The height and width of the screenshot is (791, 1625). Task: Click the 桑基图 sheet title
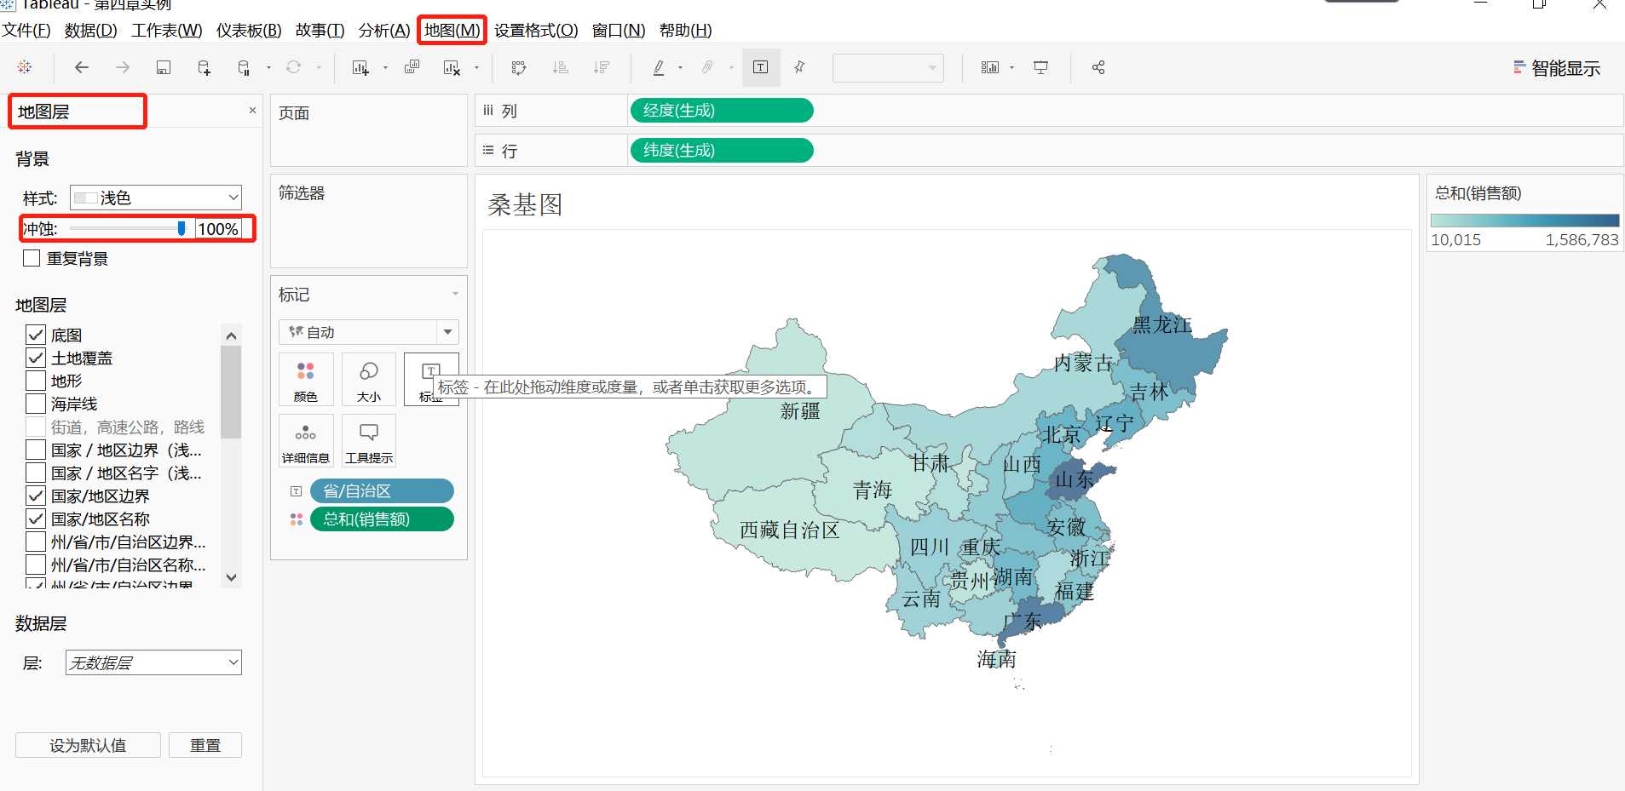pos(525,205)
